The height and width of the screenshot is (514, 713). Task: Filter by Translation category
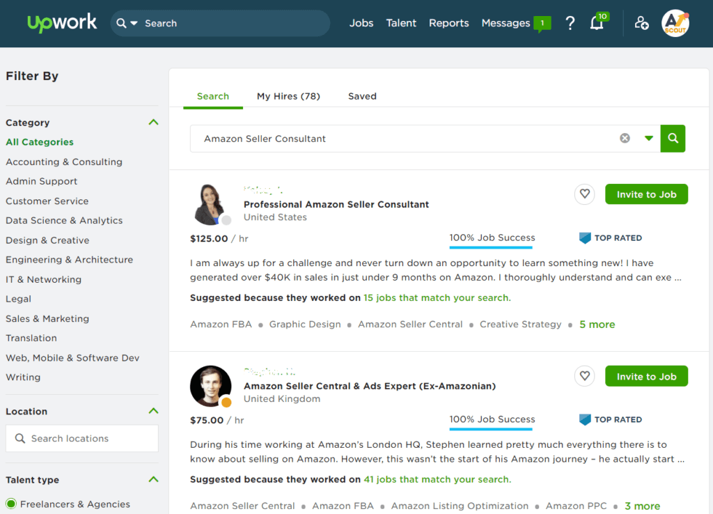click(31, 338)
